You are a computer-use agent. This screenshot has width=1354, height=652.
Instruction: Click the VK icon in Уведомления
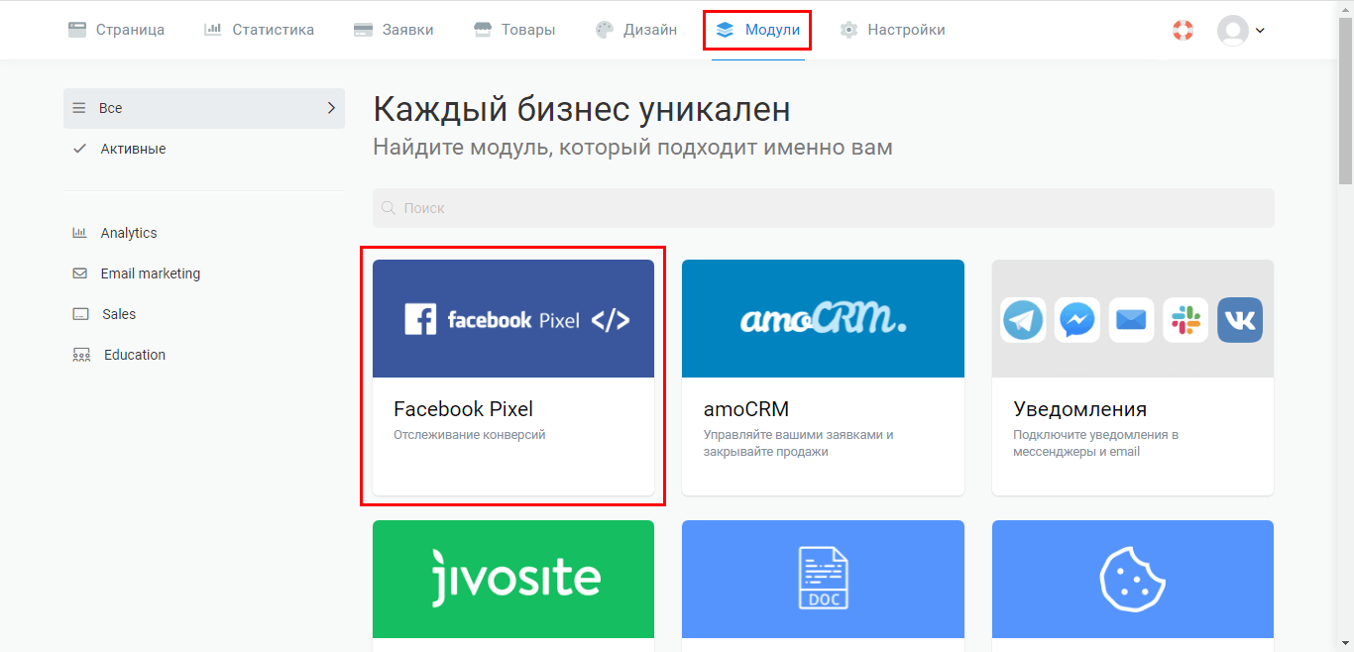coord(1240,320)
